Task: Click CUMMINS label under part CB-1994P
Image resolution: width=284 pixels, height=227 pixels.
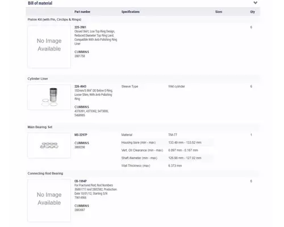Action: coord(82,206)
